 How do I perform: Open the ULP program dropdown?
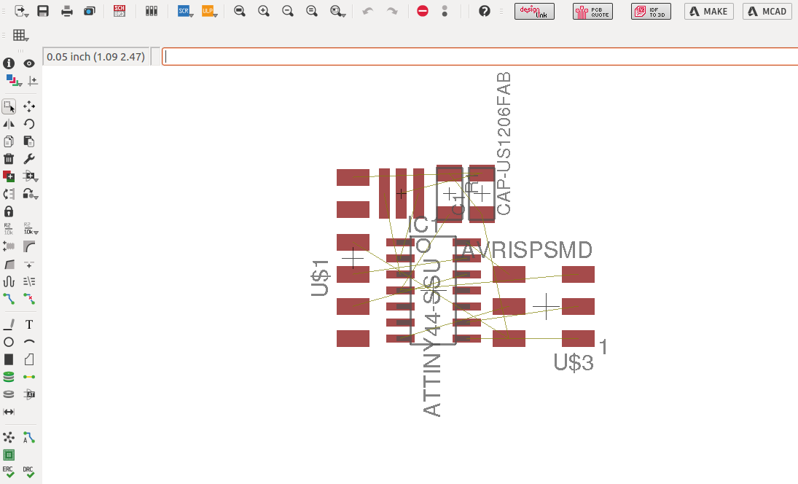coord(209,11)
